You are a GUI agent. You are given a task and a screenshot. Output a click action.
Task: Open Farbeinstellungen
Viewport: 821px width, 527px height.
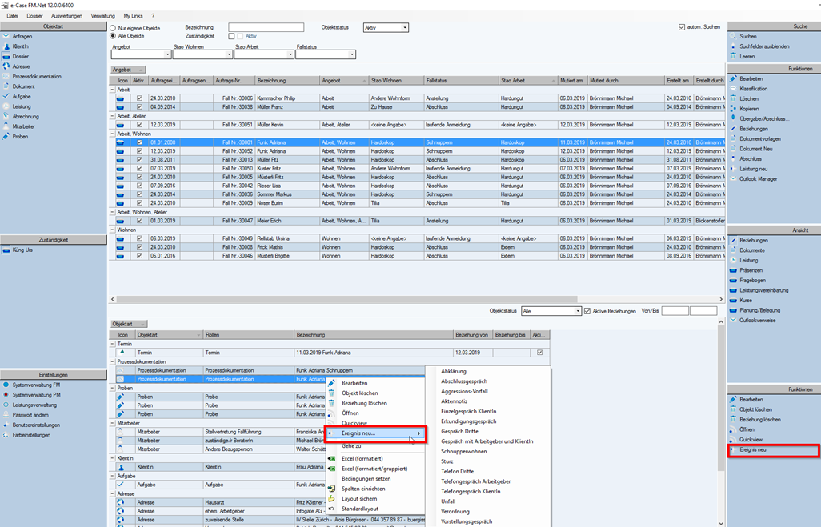point(31,435)
